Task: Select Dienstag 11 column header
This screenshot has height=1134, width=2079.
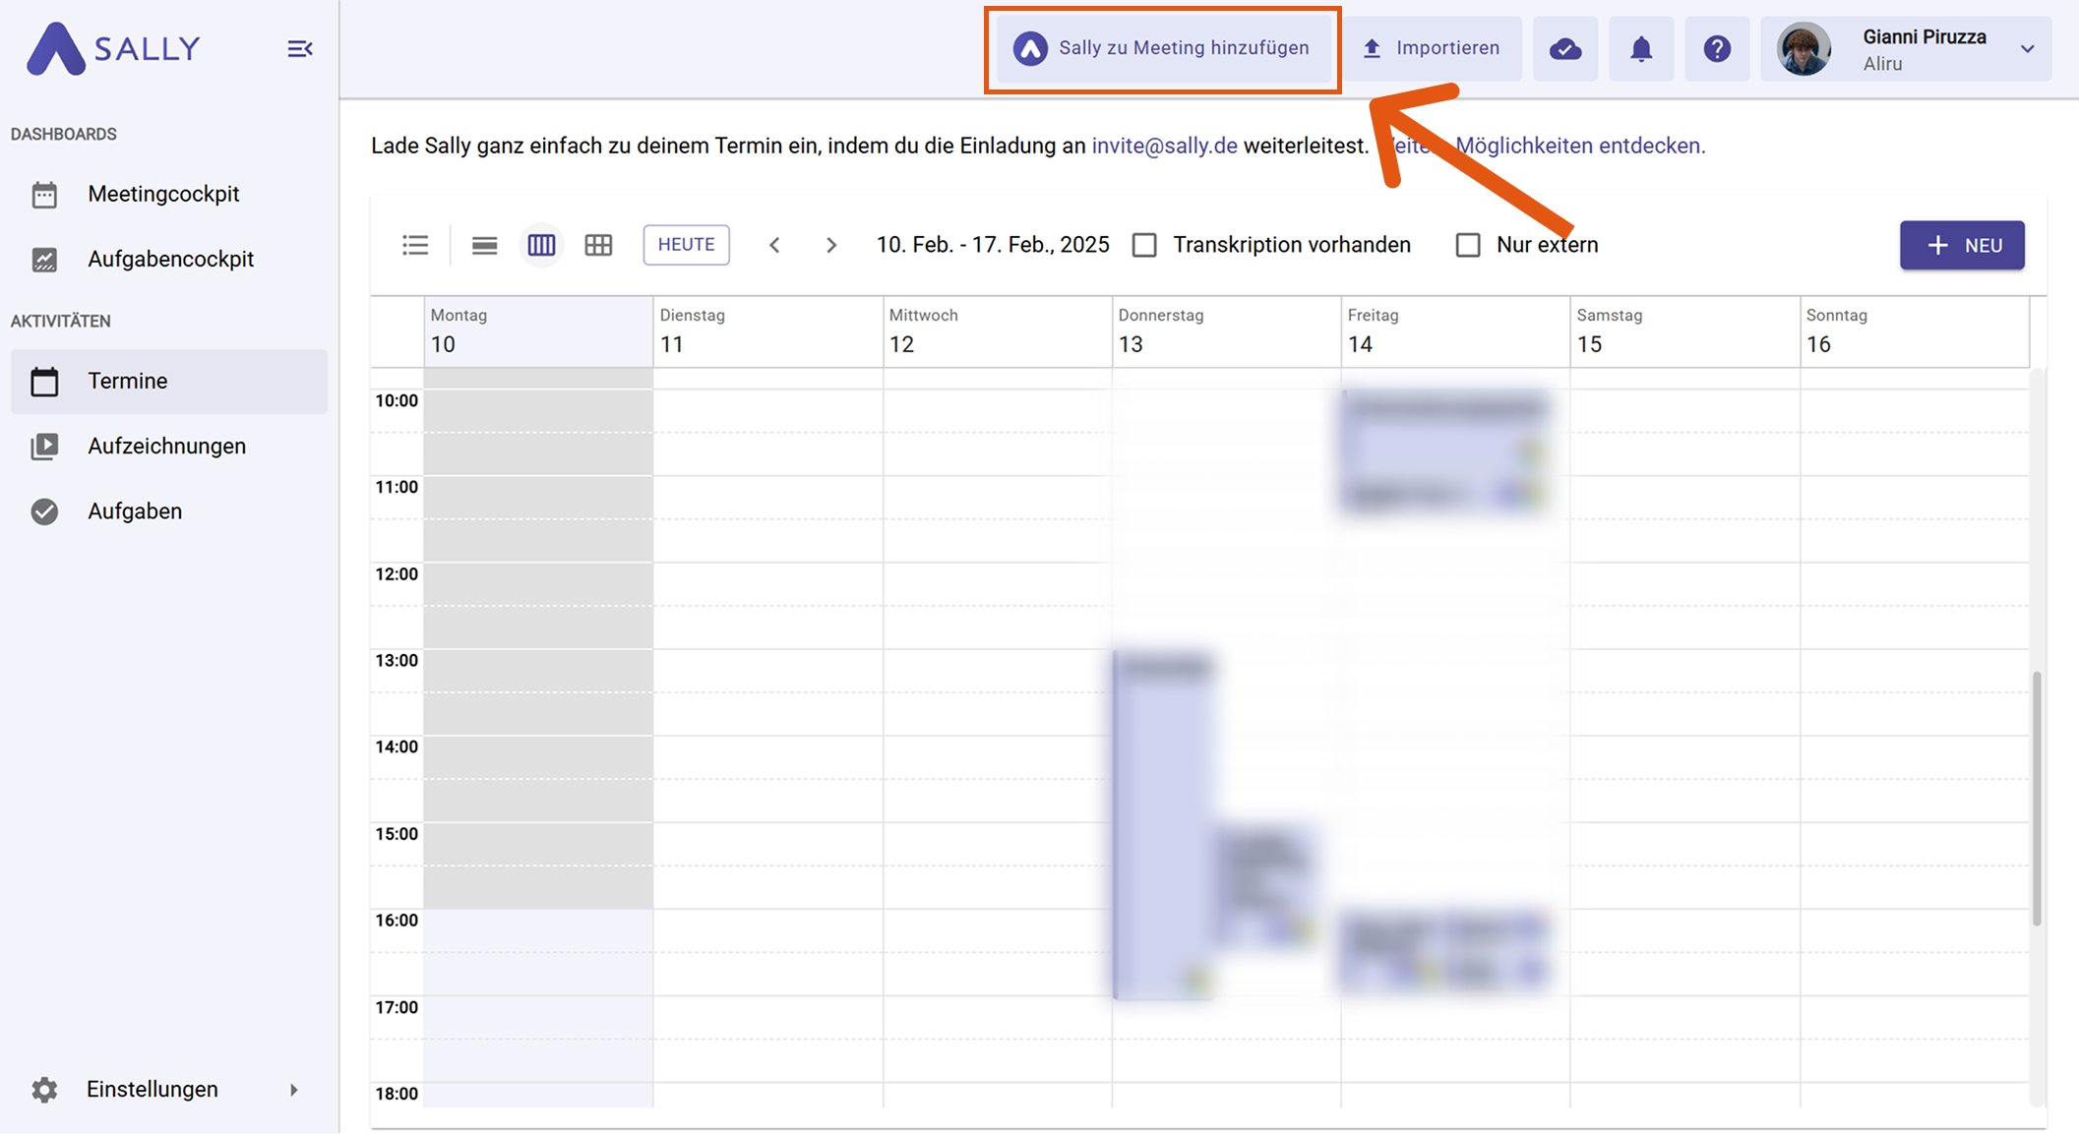Action: pos(767,331)
